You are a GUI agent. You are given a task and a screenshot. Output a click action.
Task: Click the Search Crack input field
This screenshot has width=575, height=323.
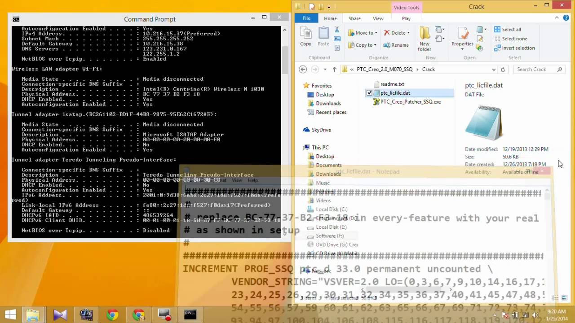click(535, 70)
